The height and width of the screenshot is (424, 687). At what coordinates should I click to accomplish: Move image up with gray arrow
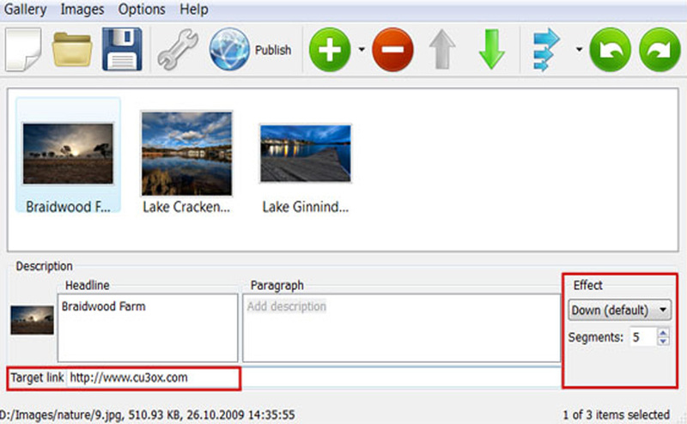pos(442,50)
